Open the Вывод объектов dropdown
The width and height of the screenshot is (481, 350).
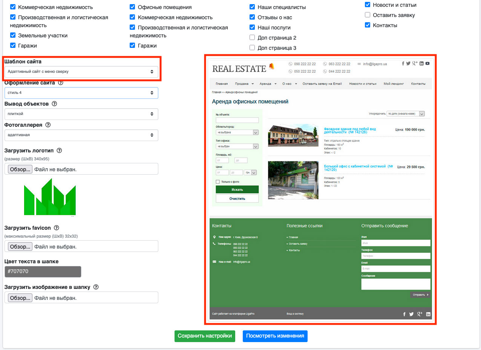[x=81, y=114]
